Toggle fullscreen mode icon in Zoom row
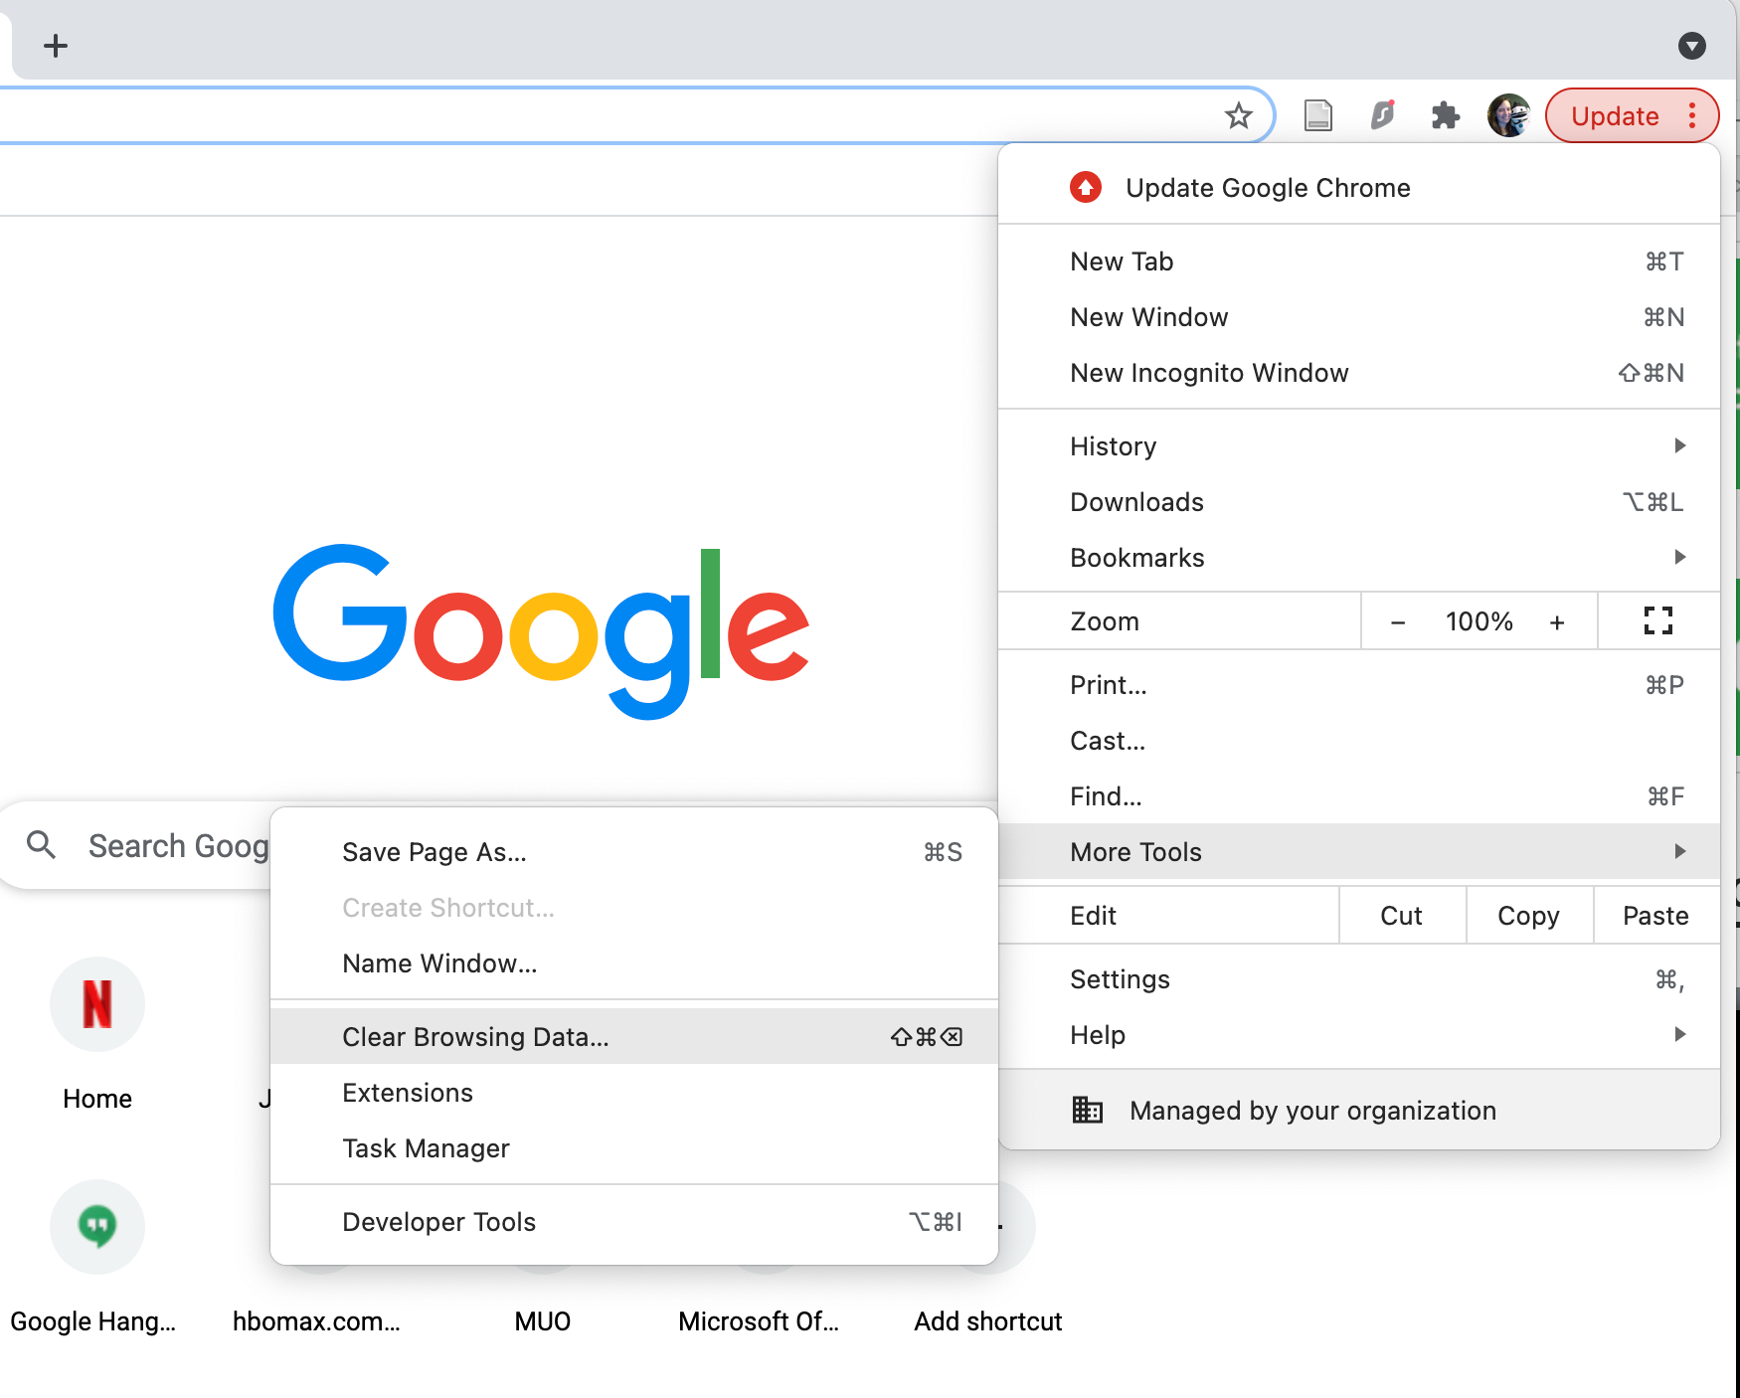 (1657, 621)
